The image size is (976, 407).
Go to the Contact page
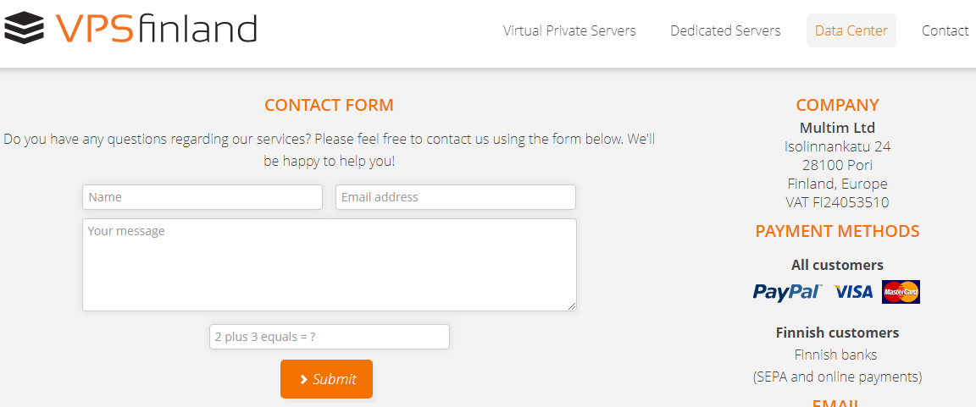[945, 30]
